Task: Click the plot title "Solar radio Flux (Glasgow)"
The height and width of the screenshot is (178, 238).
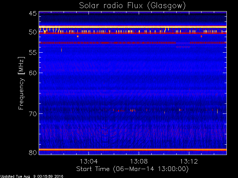Action: pos(132,6)
